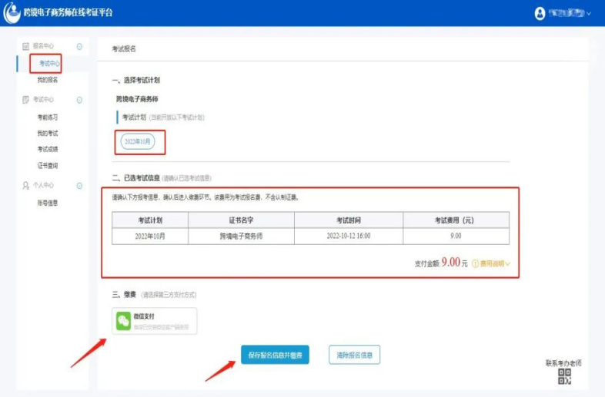Go to 考前练习 in the sidebar
Screen dimensions: 605x397
coord(48,117)
